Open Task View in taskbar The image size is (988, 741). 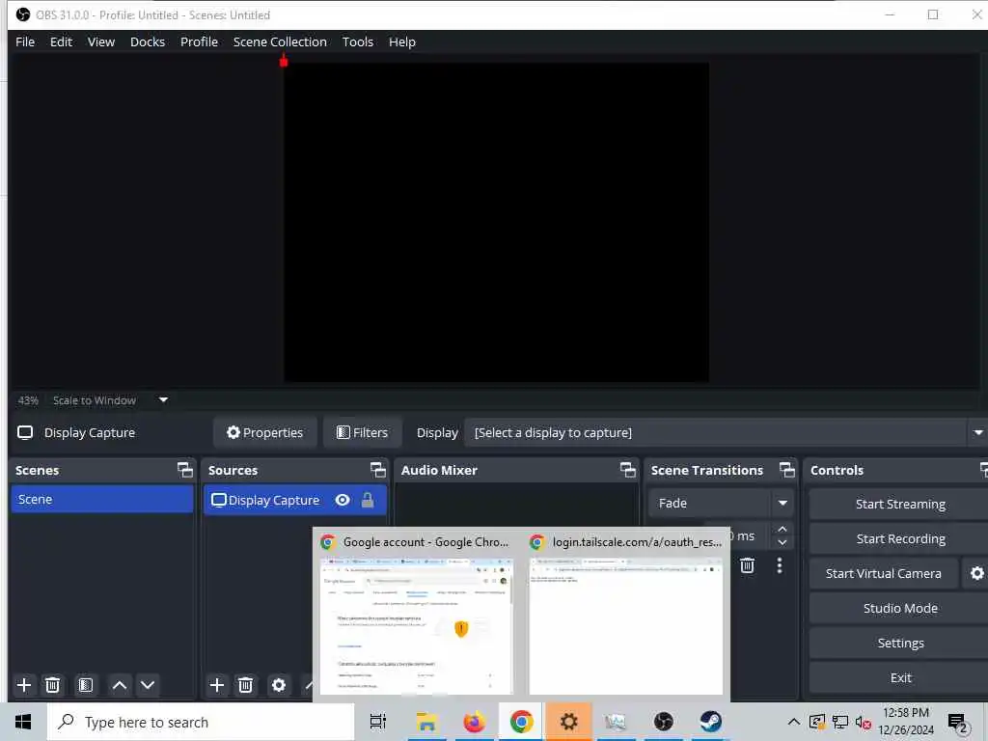coord(378,722)
